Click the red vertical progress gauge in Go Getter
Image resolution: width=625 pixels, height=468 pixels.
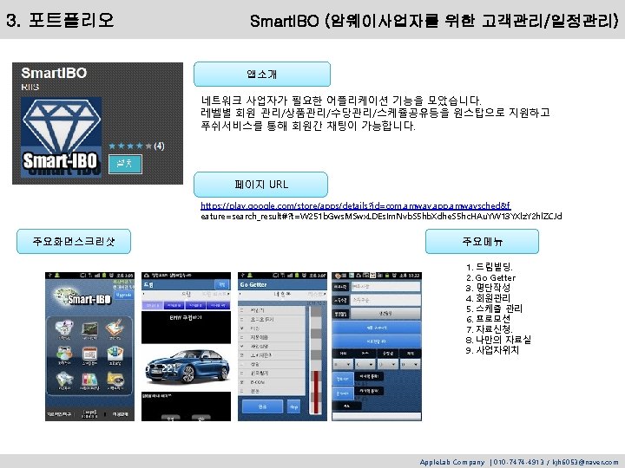[x=316, y=392]
